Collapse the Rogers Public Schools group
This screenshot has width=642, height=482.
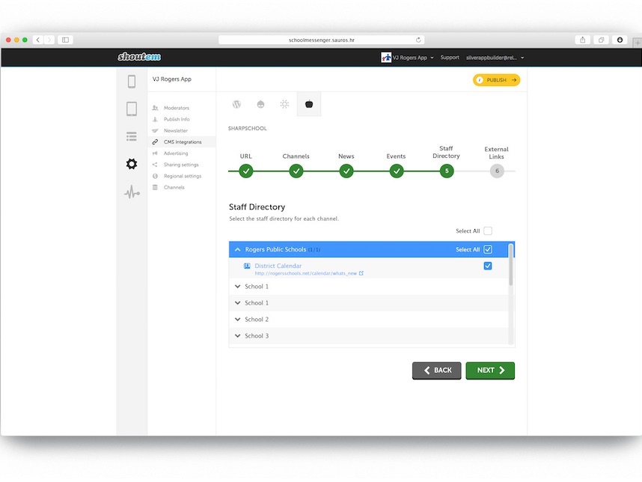pyautogui.click(x=237, y=249)
